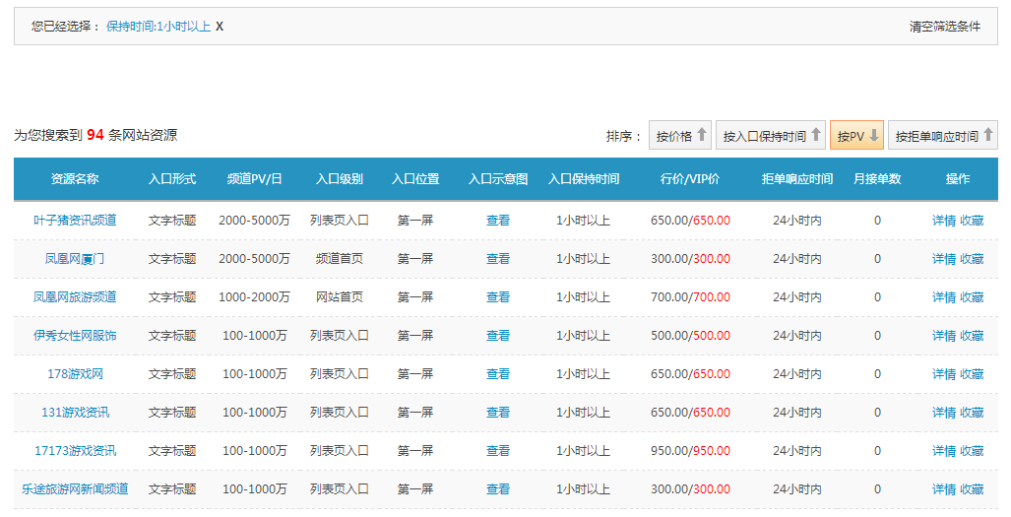Image resolution: width=1011 pixels, height=517 pixels.
Task: Remove the 保持时间 filter with X
Action: (x=220, y=27)
